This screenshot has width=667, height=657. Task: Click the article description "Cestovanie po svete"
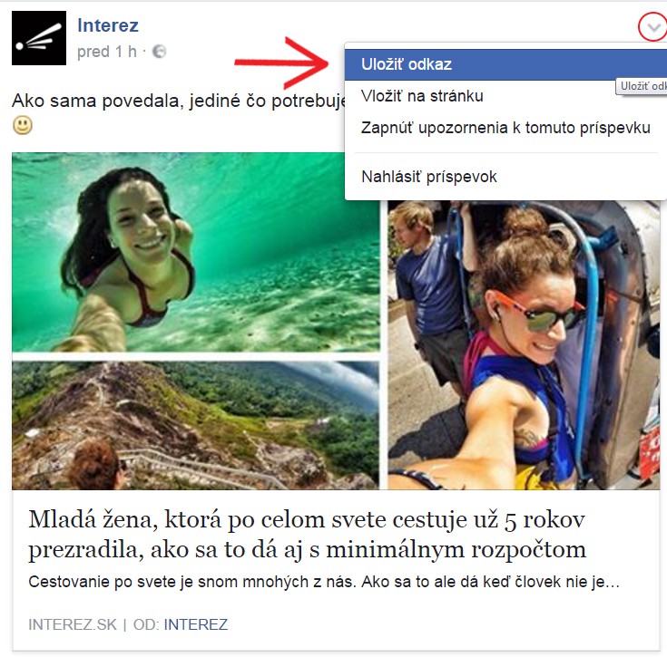click(324, 582)
